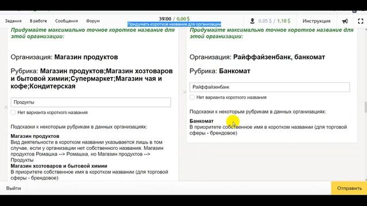
Task: Click the Выйти button
Action: point(14,188)
